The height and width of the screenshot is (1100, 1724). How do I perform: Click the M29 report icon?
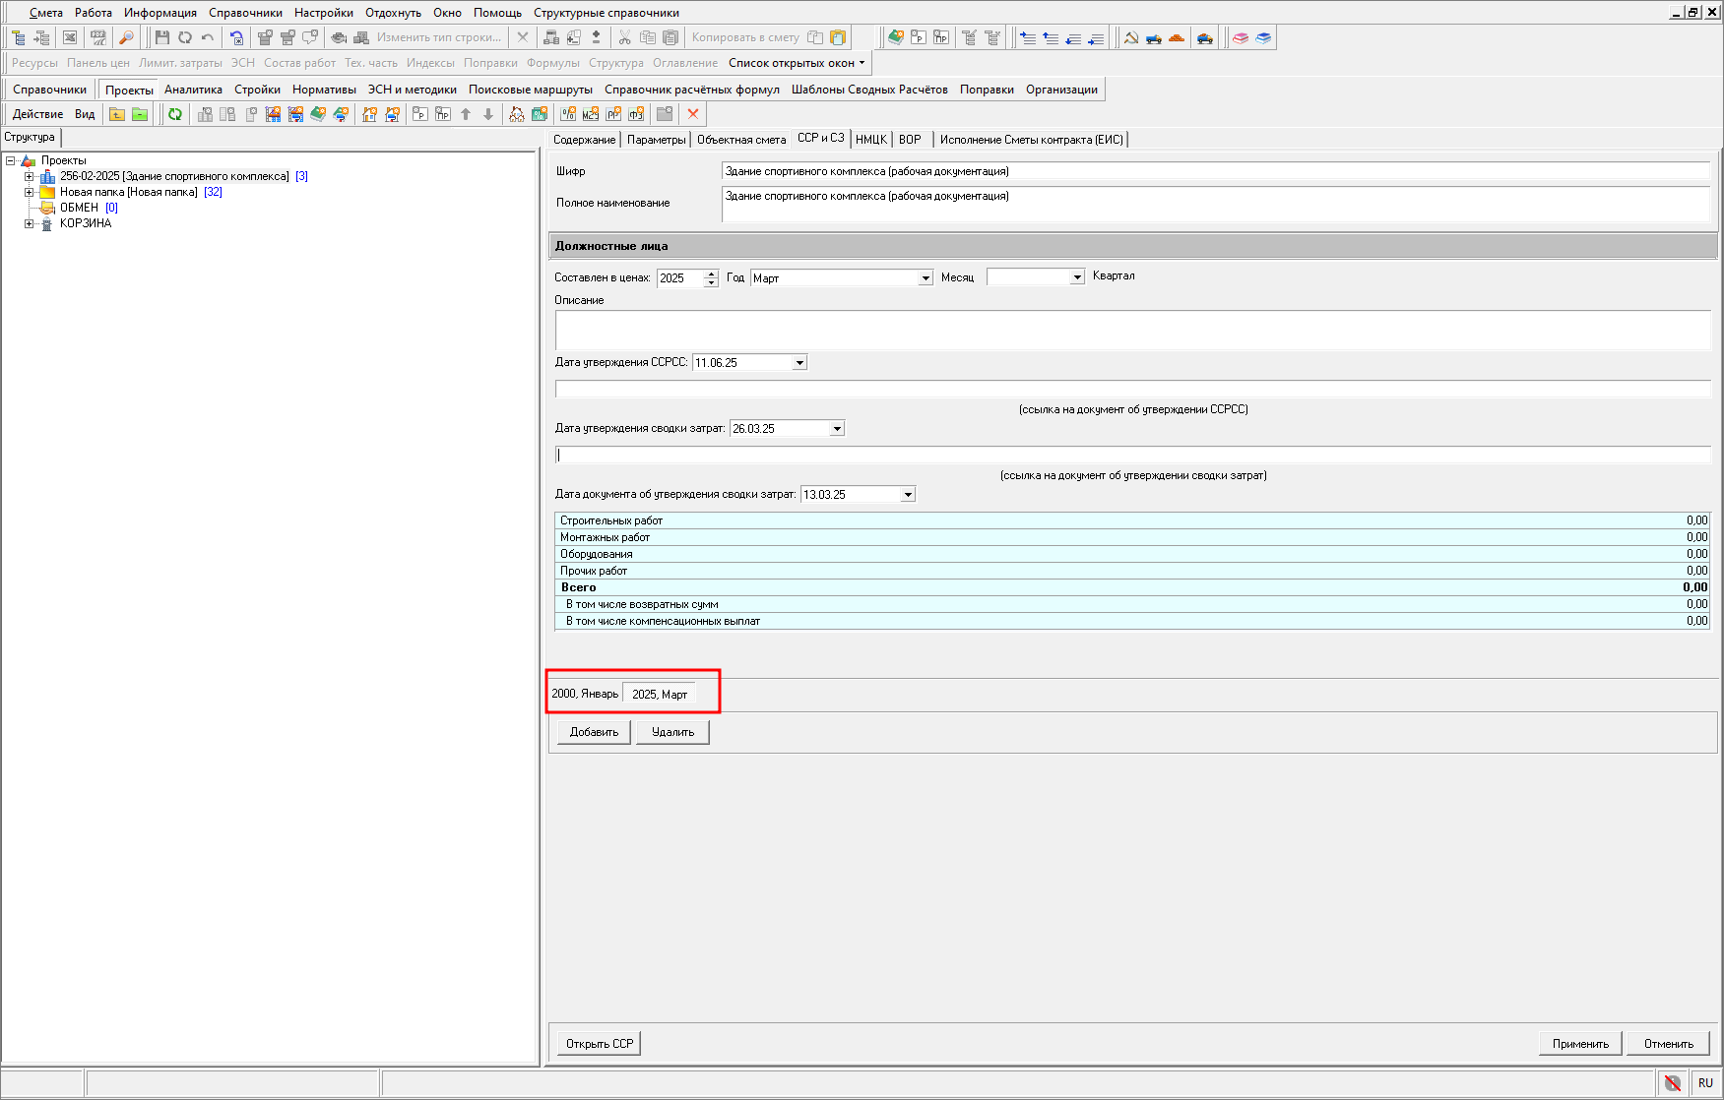(x=591, y=114)
